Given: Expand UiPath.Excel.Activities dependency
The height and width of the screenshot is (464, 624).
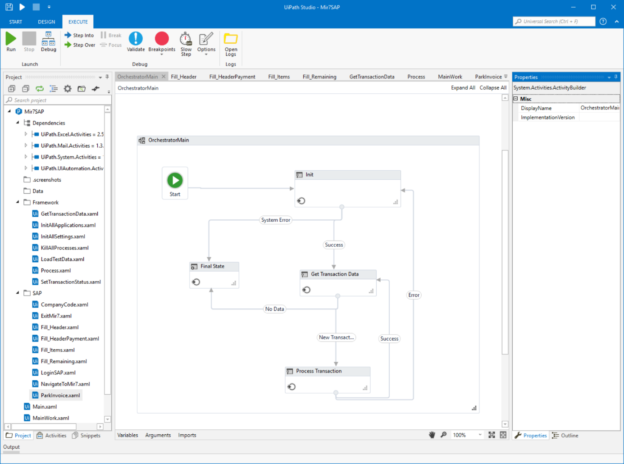Looking at the screenshot, I should coord(26,134).
